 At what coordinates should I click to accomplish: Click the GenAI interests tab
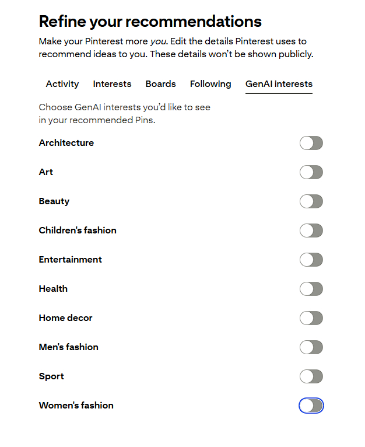279,84
